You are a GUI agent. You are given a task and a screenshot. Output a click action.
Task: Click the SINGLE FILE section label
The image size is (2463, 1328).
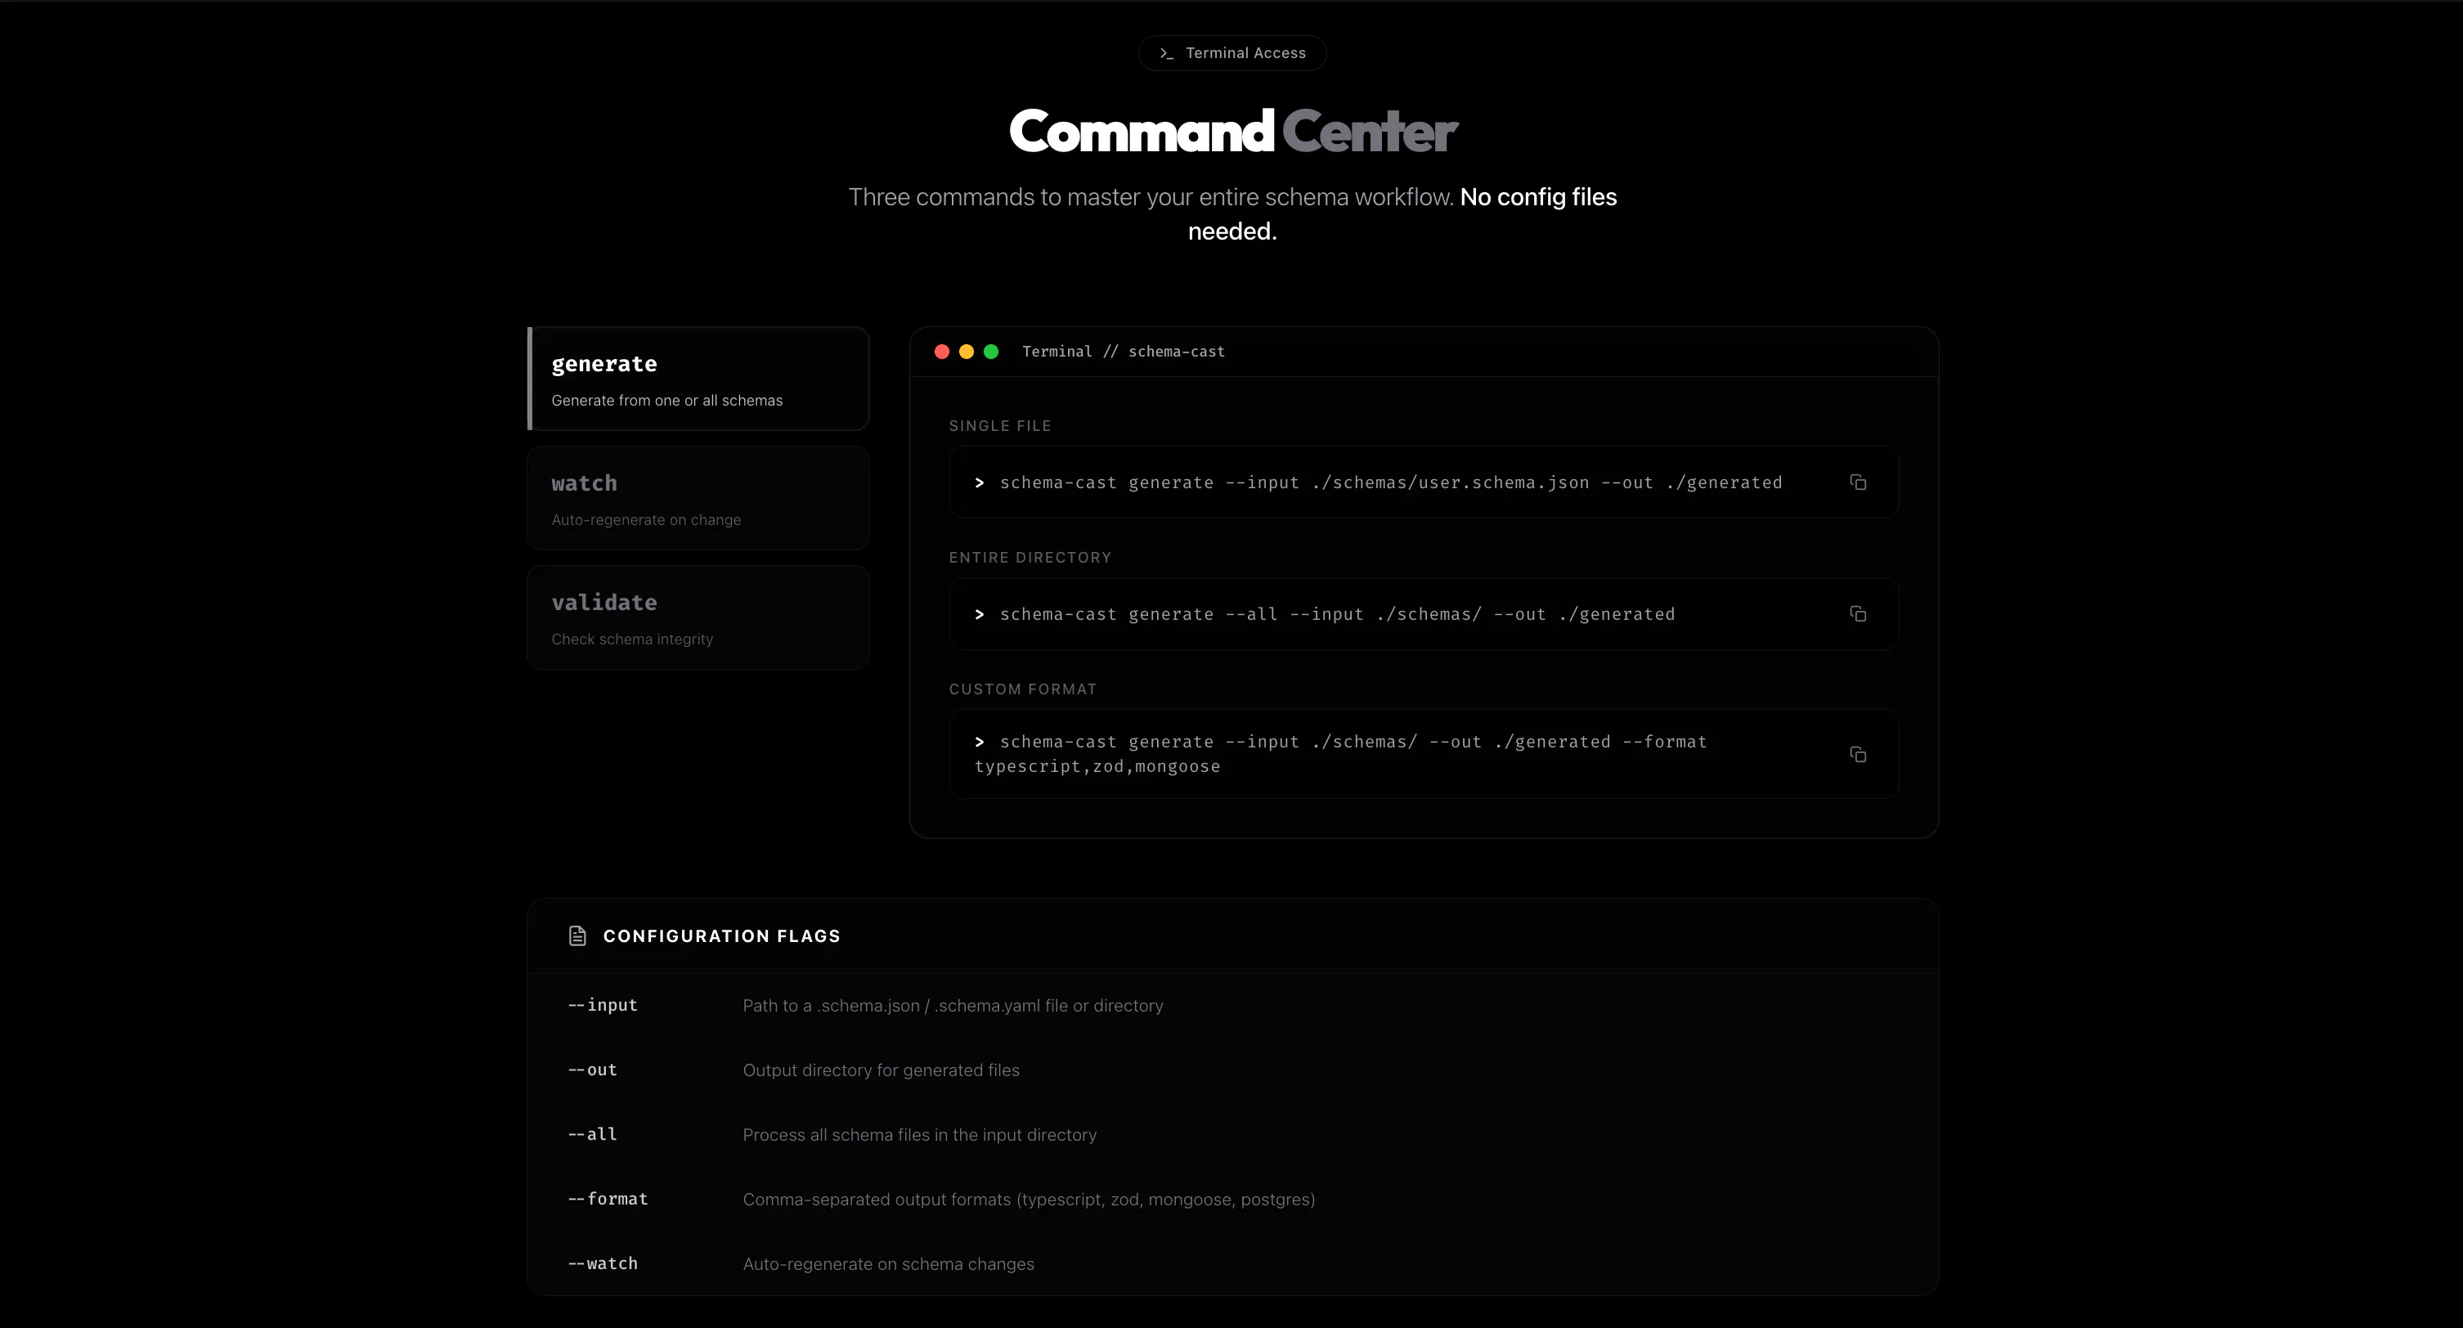tap(1000, 425)
